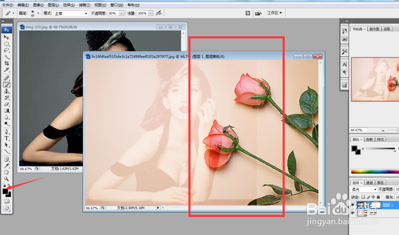Pick a color from the color ramp

click(x=375, y=172)
